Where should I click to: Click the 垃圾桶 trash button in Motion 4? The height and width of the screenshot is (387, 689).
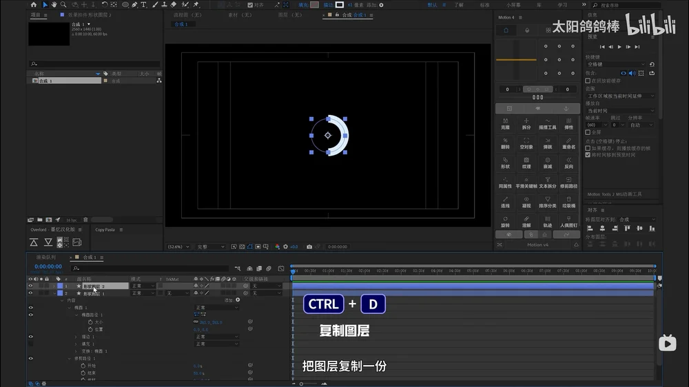coord(568,202)
